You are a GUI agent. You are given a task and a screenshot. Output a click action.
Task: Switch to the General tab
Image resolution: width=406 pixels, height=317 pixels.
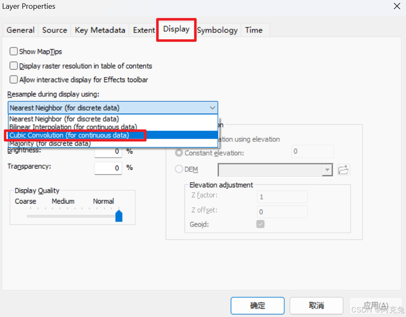pyautogui.click(x=20, y=30)
